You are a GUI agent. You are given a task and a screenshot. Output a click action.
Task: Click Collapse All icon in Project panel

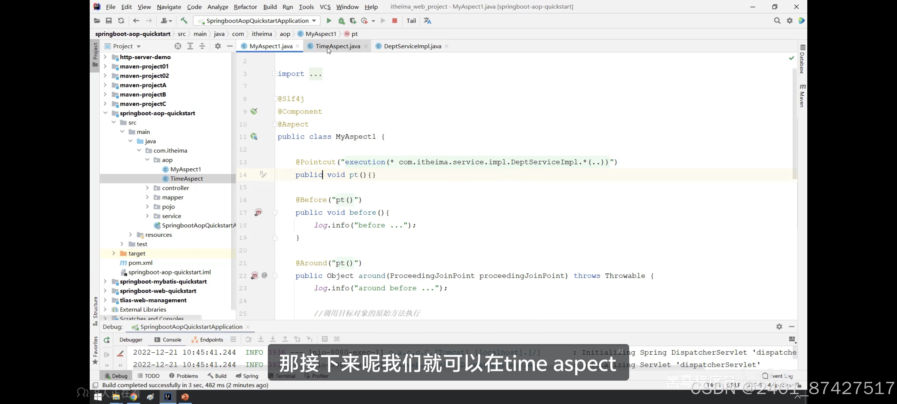tap(202, 46)
